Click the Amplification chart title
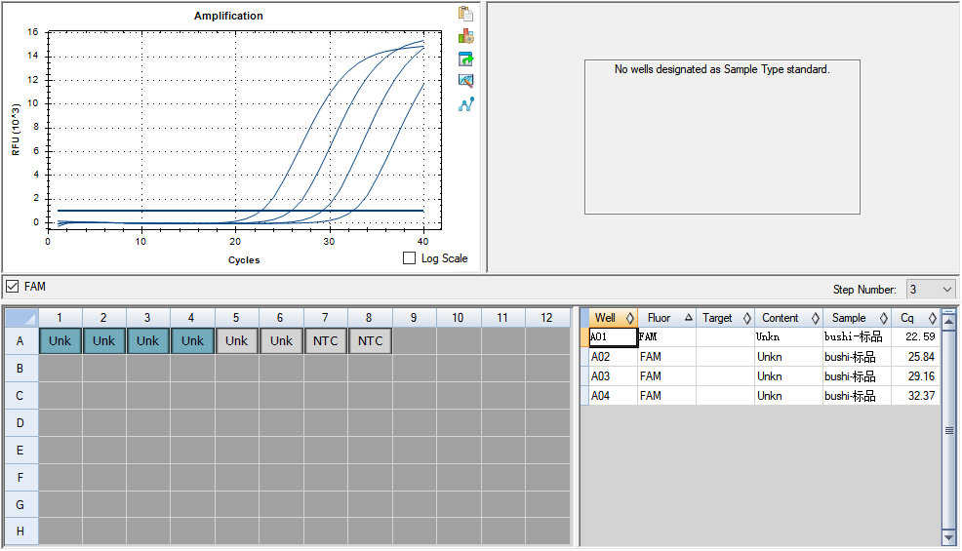Viewport: 962px width, 551px height. pyautogui.click(x=228, y=16)
